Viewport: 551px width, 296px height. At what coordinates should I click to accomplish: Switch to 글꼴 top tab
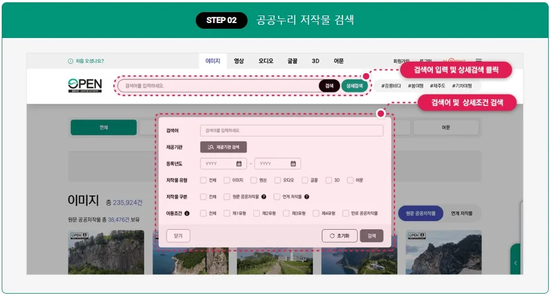point(292,61)
